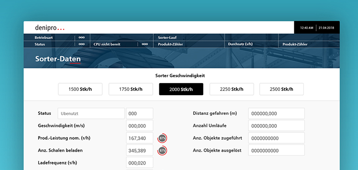
Task: Click the Status ooo indicator in header
Action: [82, 44]
